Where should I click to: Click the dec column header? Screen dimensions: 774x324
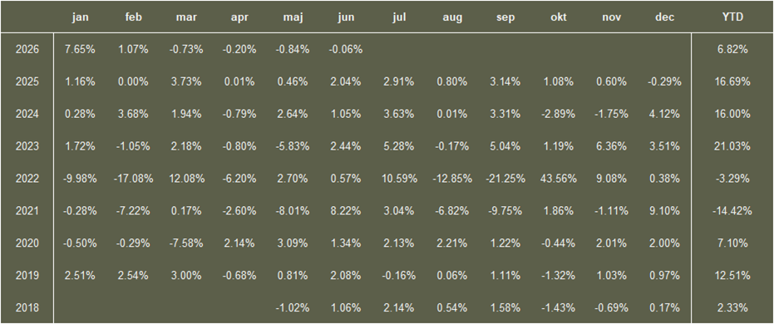664,17
